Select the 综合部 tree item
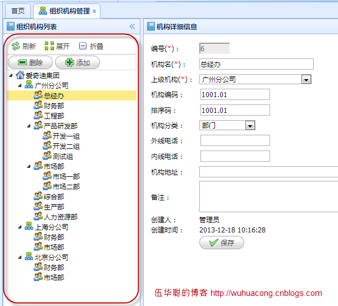The width and height of the screenshot is (338, 306). click(x=54, y=197)
